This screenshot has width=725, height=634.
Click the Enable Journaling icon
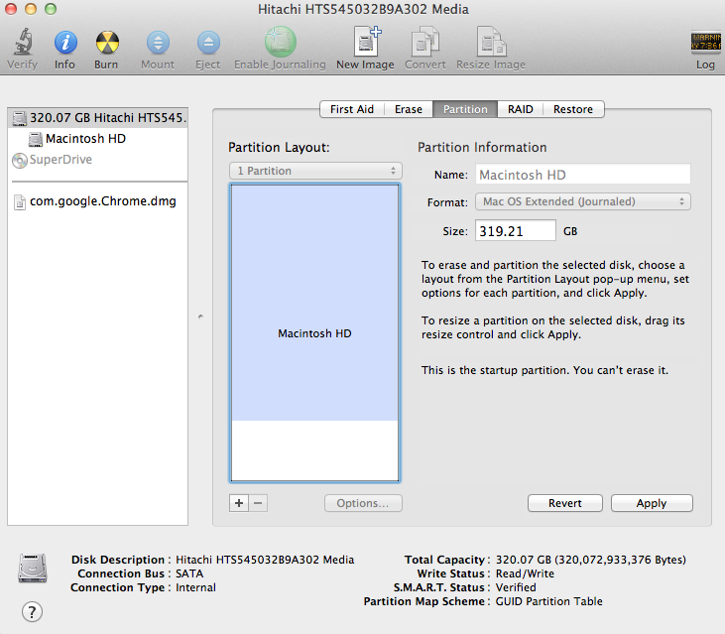[x=281, y=42]
